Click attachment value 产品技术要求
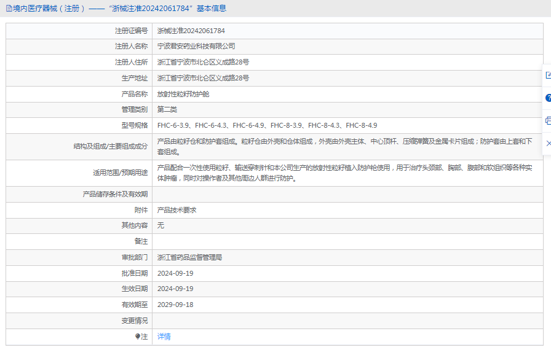The image size is (551, 350). (176, 210)
